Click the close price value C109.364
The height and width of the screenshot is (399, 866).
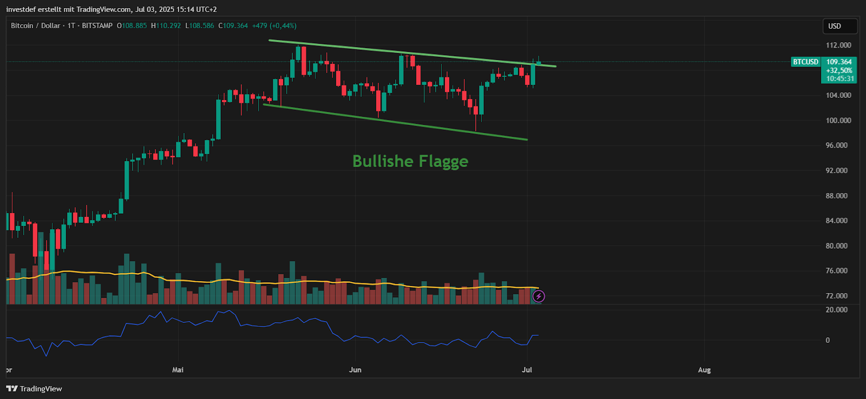[233, 25]
